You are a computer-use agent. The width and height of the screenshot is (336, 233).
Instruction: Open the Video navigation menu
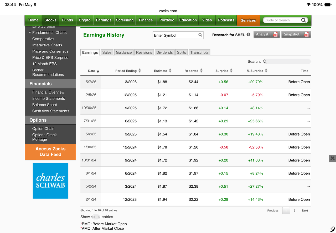point(207,20)
